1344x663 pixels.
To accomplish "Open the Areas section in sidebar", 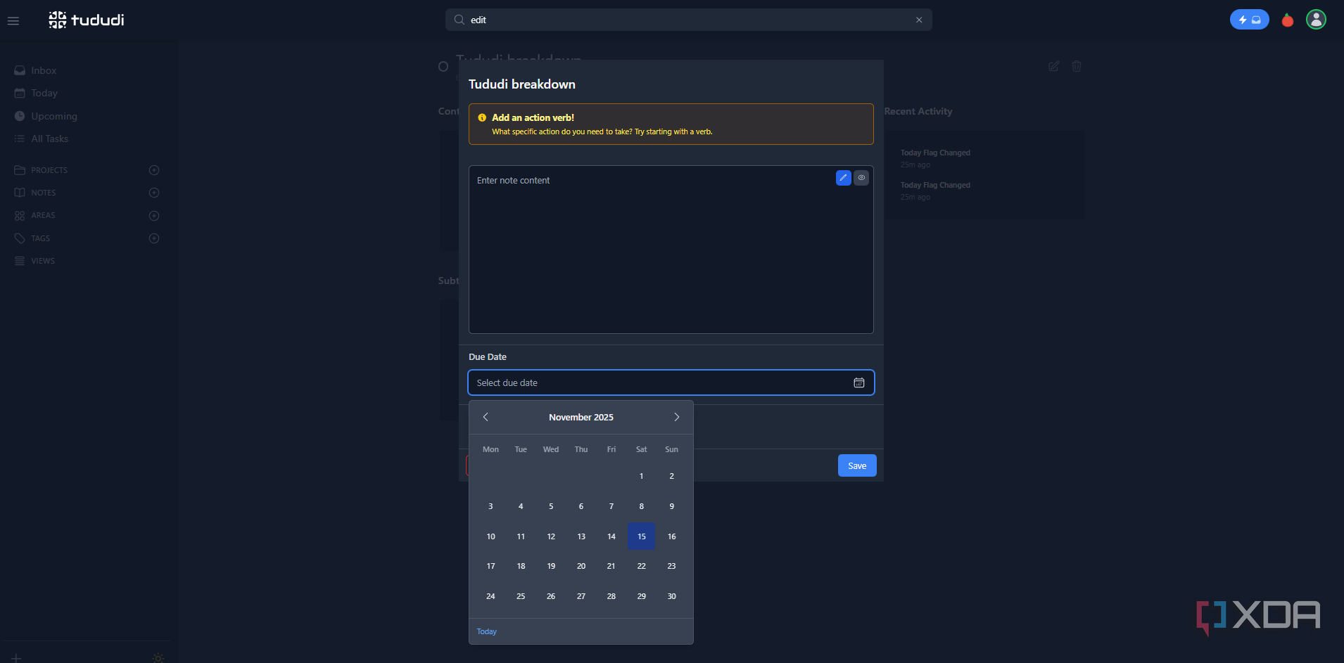I will 43,216.
